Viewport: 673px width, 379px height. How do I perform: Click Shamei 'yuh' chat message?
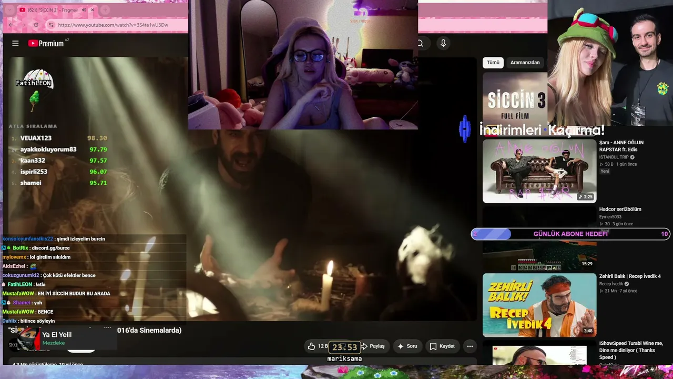tap(22, 303)
